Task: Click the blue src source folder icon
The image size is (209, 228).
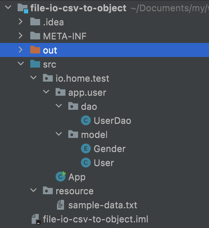Action: [35, 64]
